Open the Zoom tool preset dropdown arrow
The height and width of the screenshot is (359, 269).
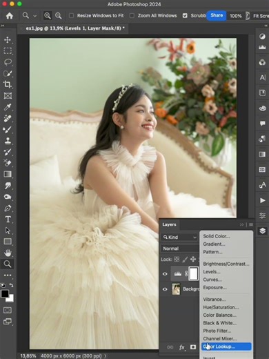coord(34,16)
